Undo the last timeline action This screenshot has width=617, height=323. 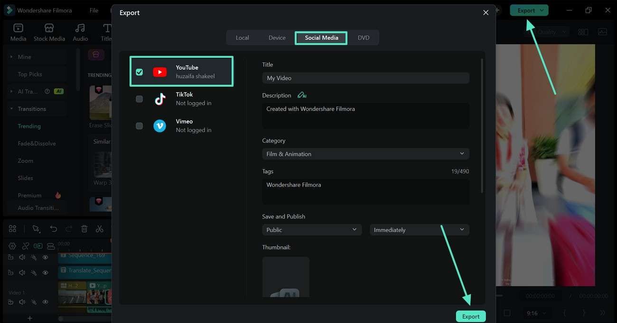pyautogui.click(x=53, y=229)
